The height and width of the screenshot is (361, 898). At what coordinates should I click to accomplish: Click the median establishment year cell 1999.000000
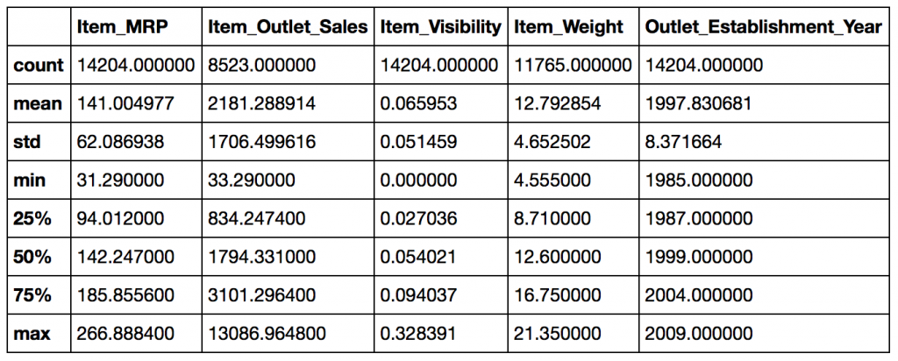coord(698,258)
